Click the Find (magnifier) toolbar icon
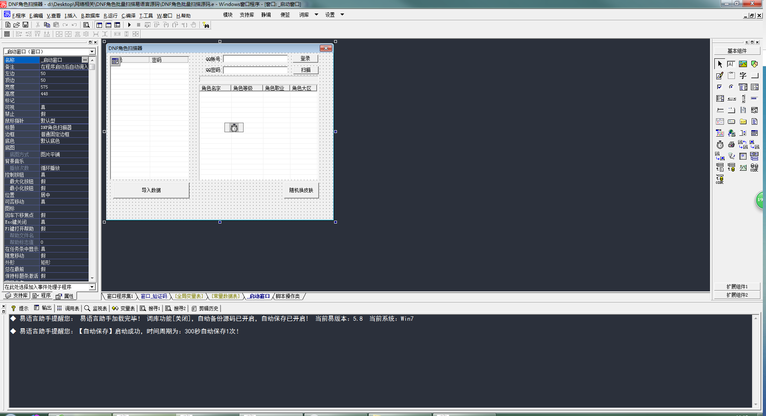766x416 pixels. pos(87,25)
